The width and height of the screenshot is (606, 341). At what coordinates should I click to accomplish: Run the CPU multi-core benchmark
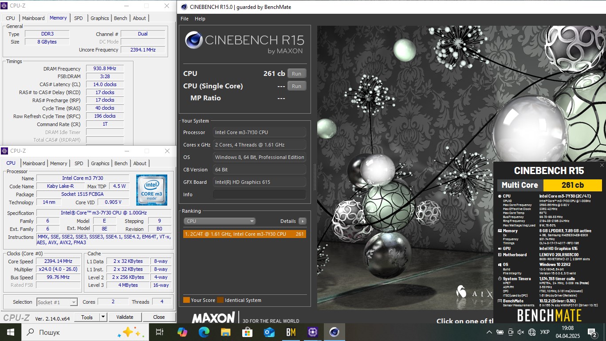click(297, 74)
